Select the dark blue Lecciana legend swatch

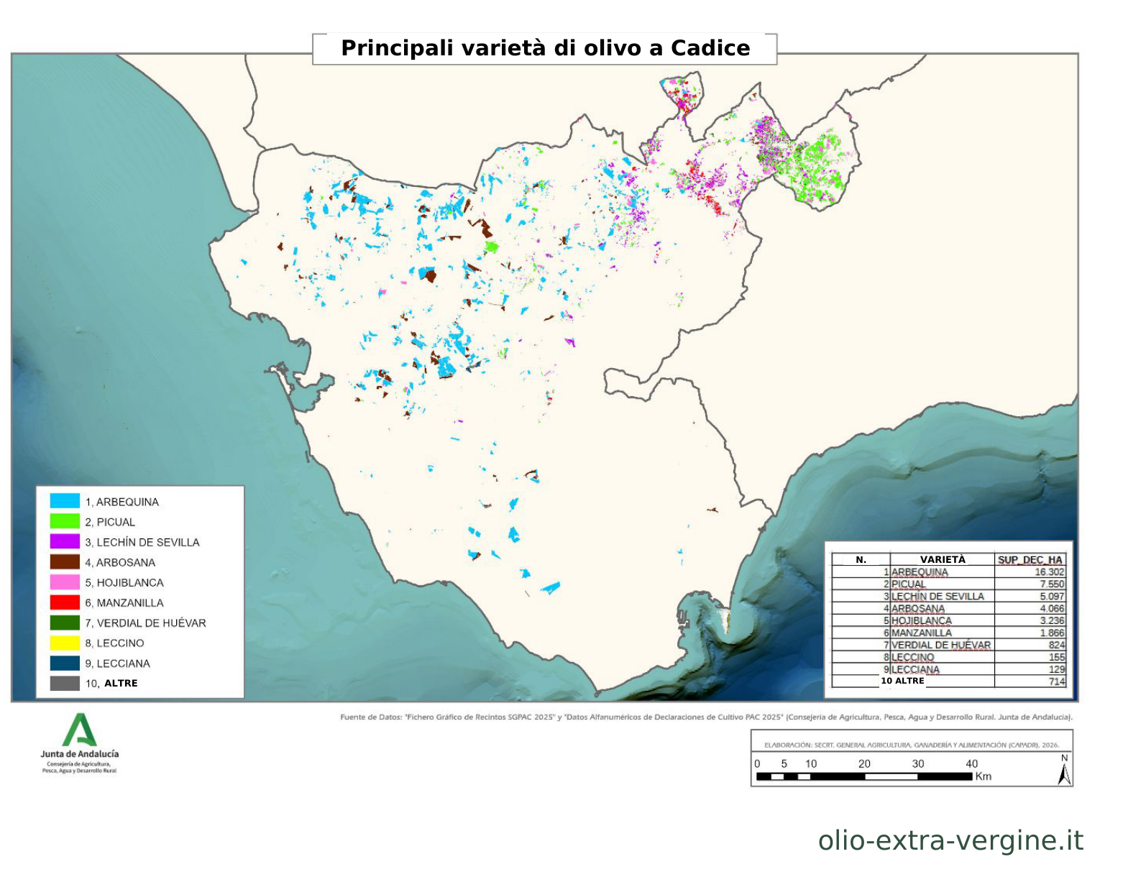65,663
